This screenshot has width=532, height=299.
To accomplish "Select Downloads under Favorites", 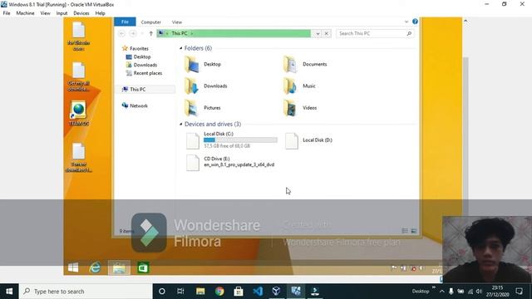I will pos(141,65).
